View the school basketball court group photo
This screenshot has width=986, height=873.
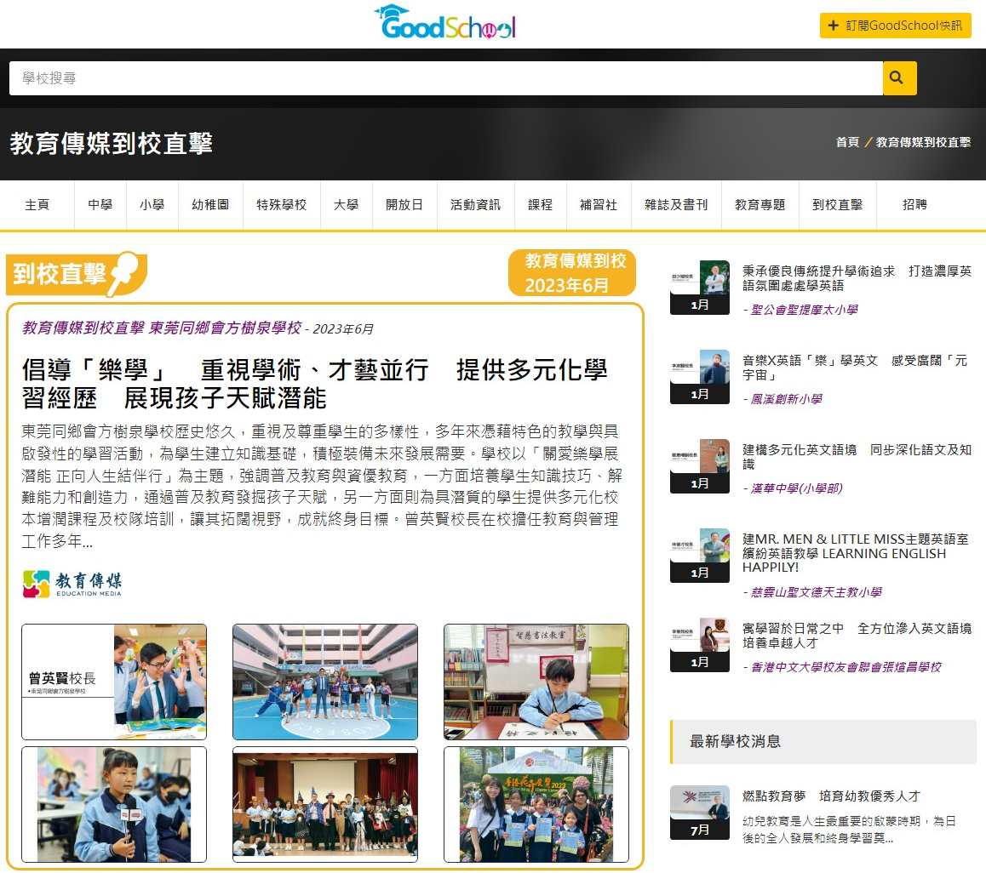[325, 682]
